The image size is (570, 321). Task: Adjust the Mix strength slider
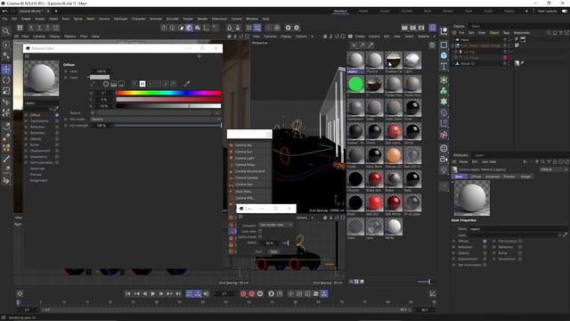(x=167, y=125)
